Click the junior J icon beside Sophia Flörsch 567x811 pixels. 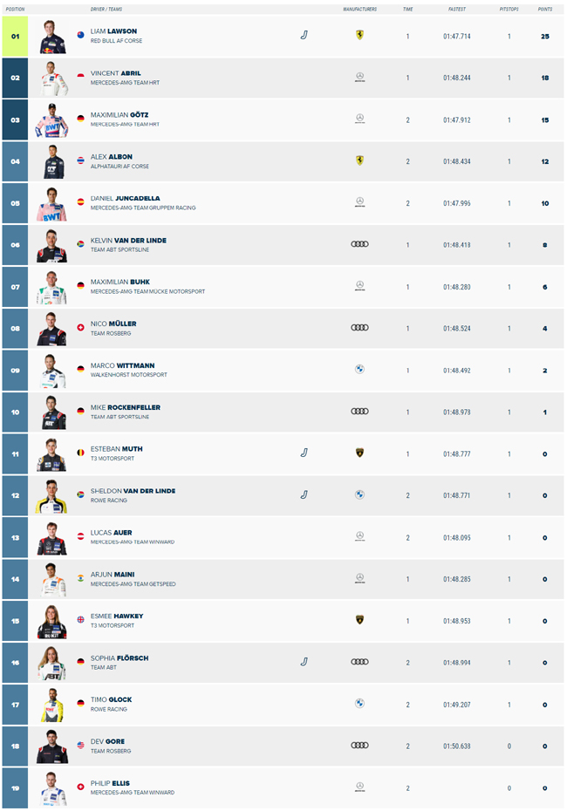[x=304, y=662]
